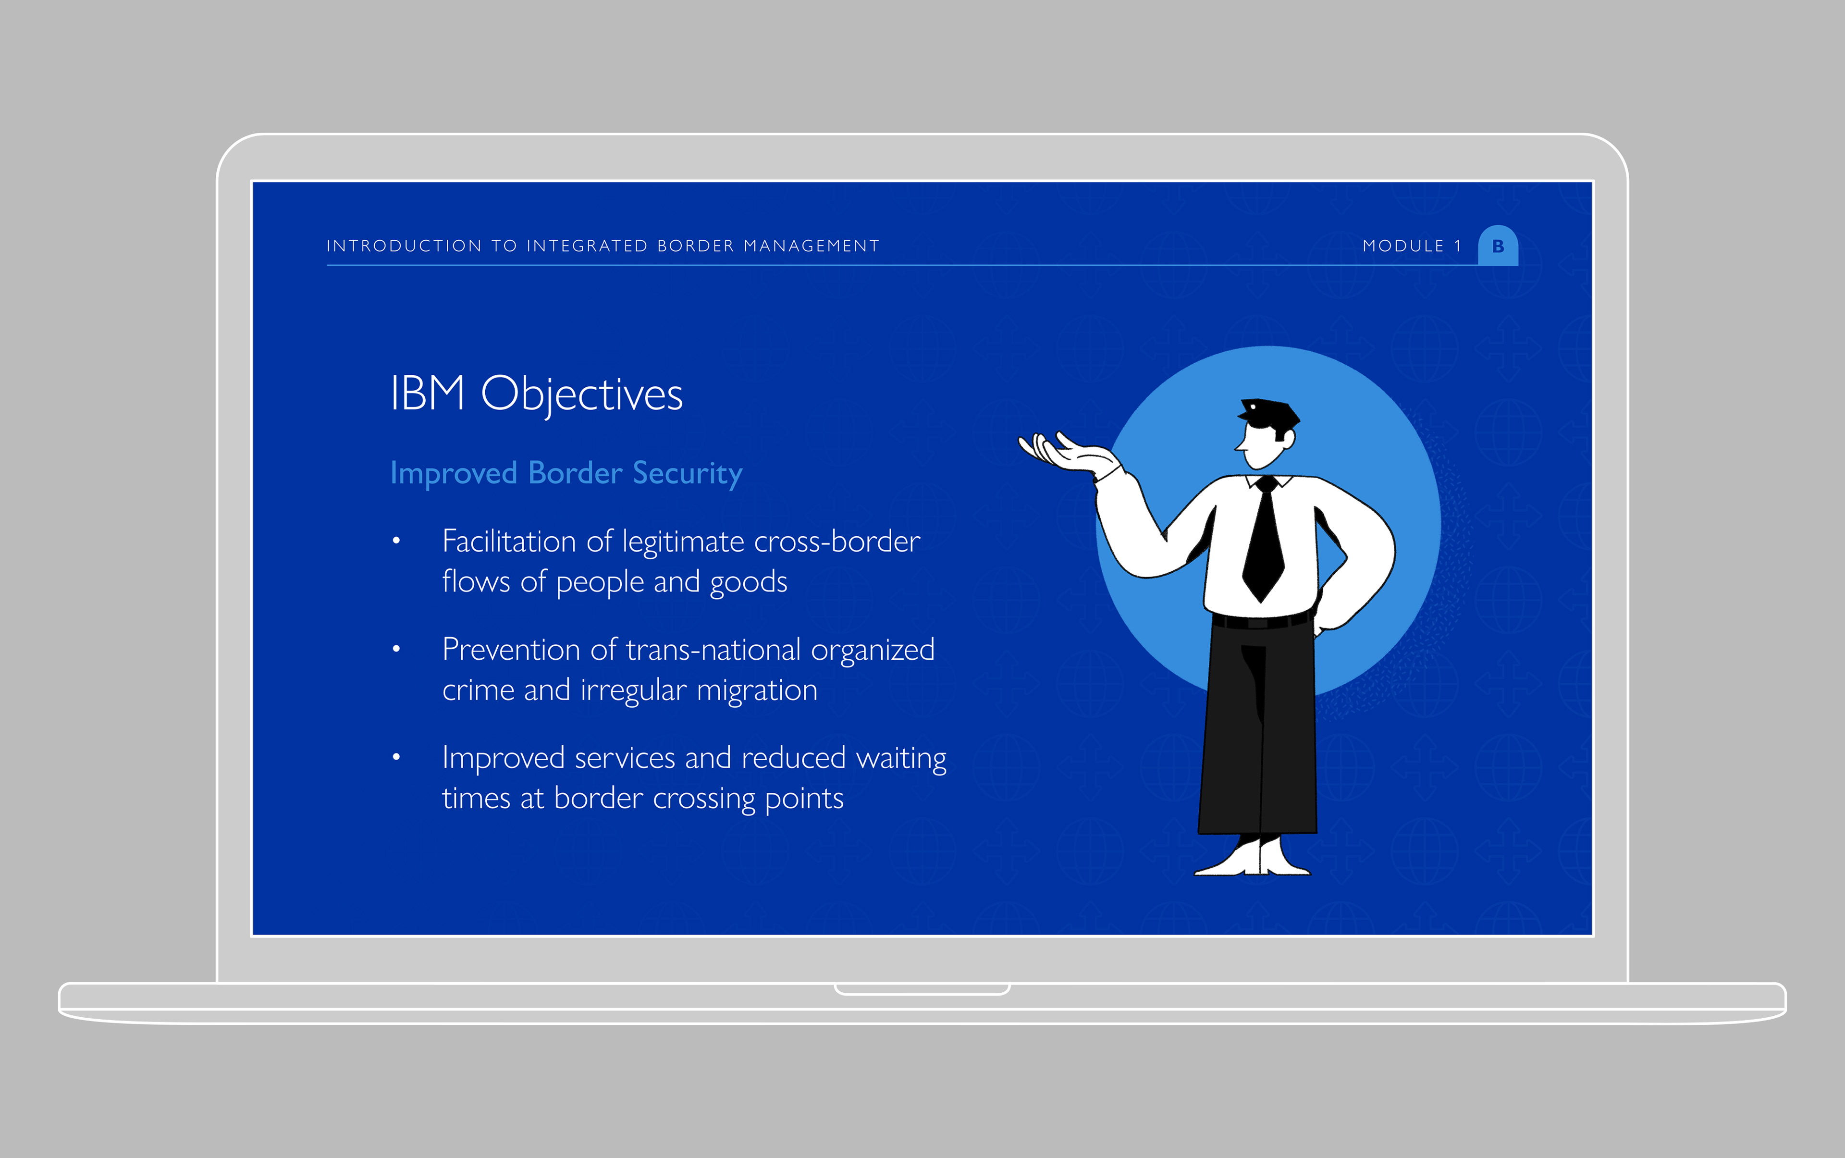Screen dimensions: 1845x1158
Task: Click the blue B badge icon
Action: point(1497,246)
